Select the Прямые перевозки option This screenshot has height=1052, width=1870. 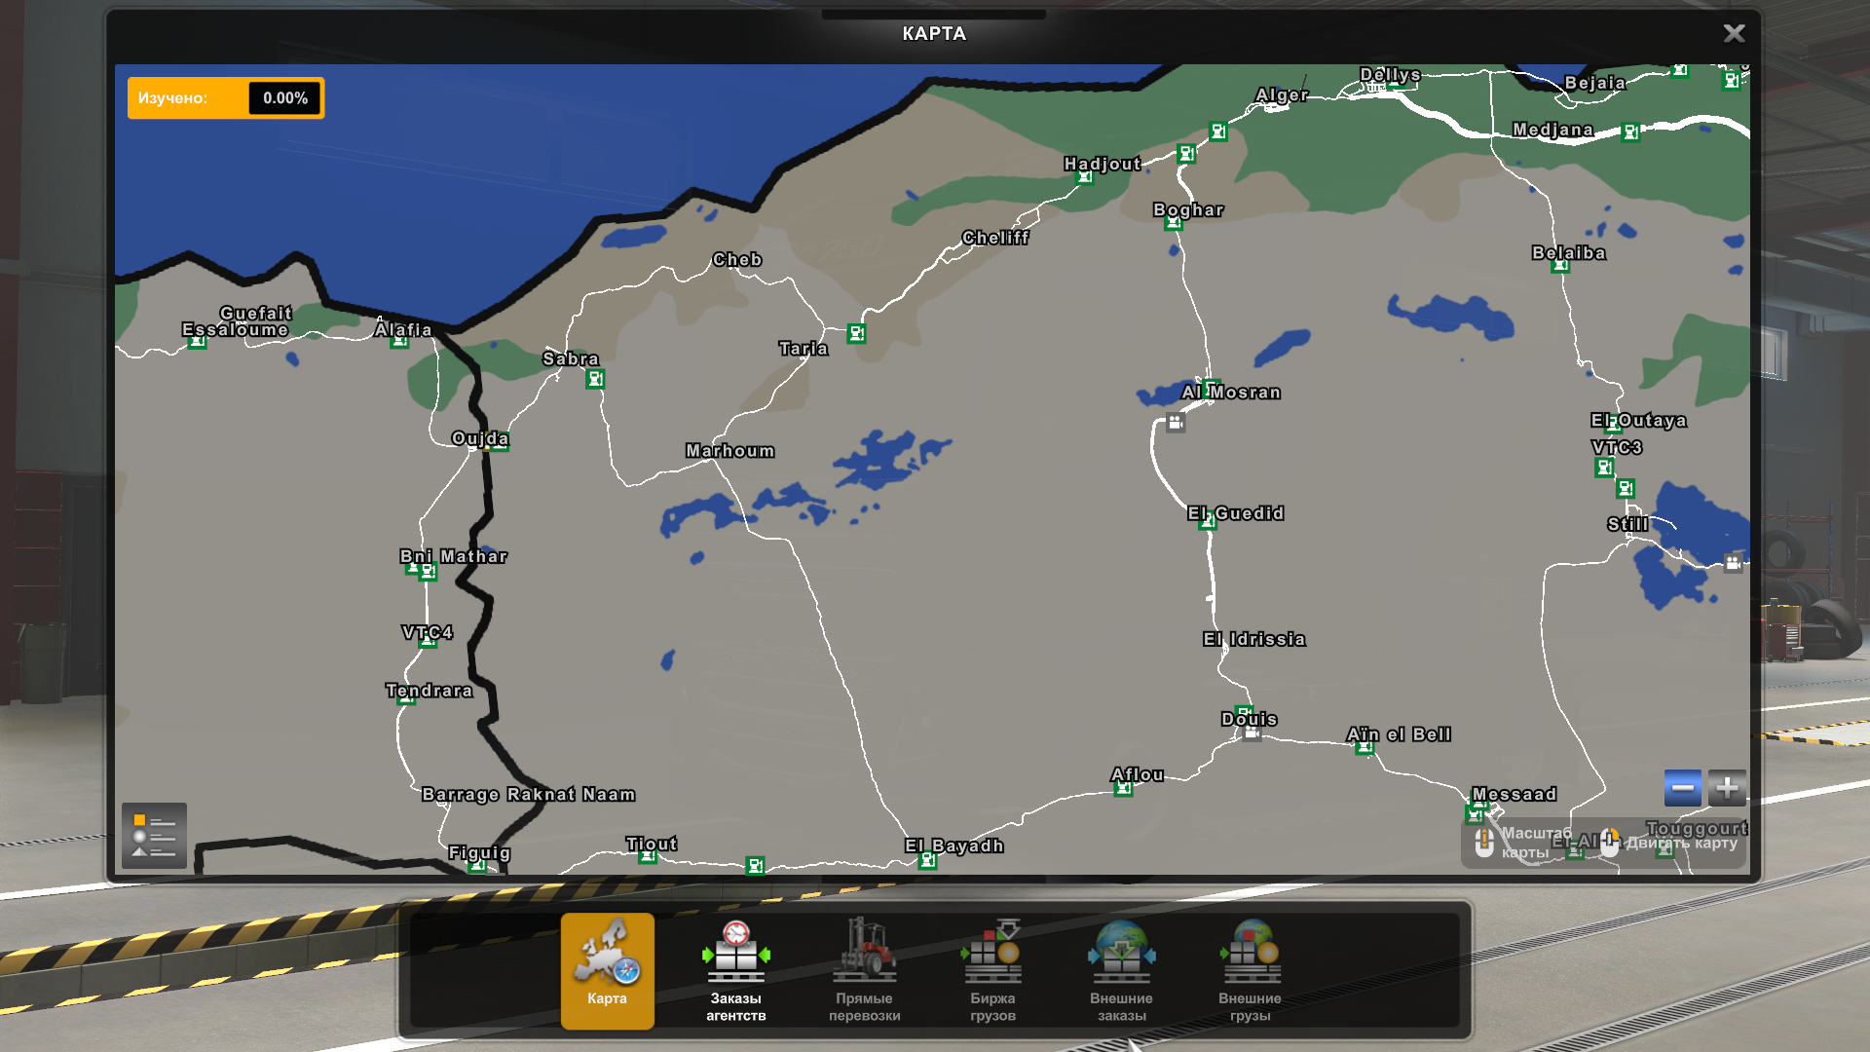[x=864, y=970]
